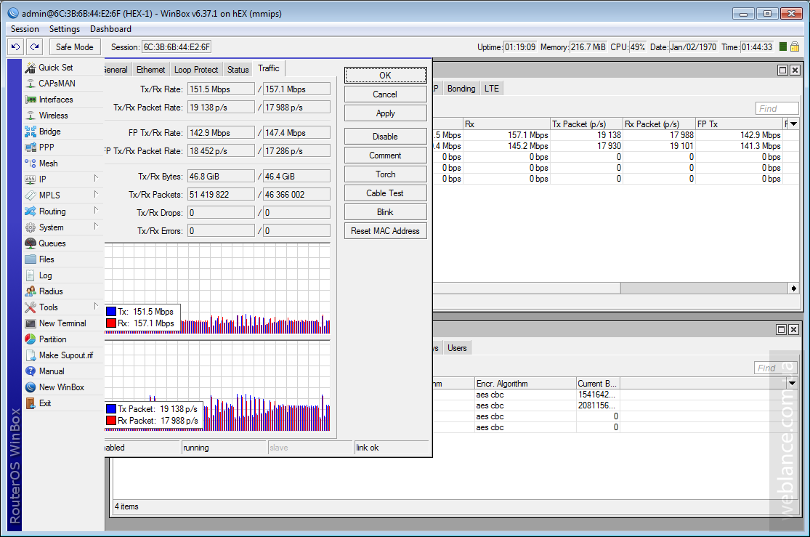
Task: Launch New Terminal from sidebar
Action: (62, 323)
